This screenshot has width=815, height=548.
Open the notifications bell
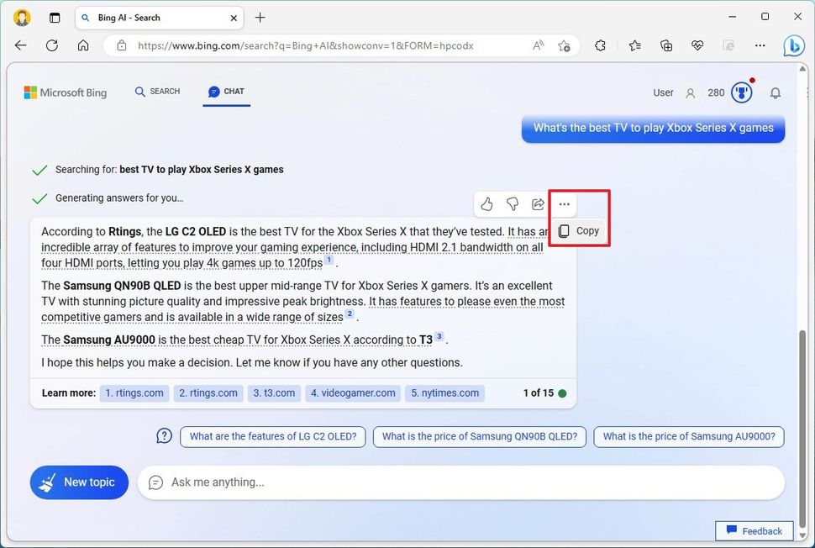[x=776, y=92]
